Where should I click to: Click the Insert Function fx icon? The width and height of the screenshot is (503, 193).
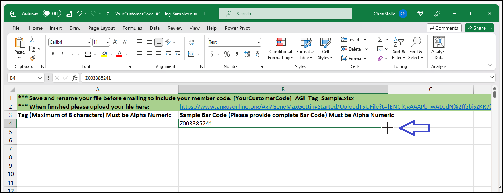pos(75,78)
